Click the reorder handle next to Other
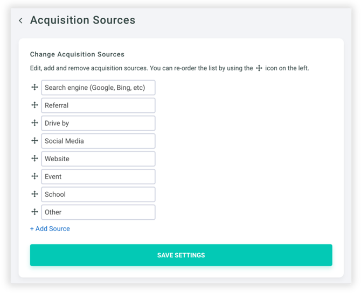The image size is (361, 294). pyautogui.click(x=34, y=211)
